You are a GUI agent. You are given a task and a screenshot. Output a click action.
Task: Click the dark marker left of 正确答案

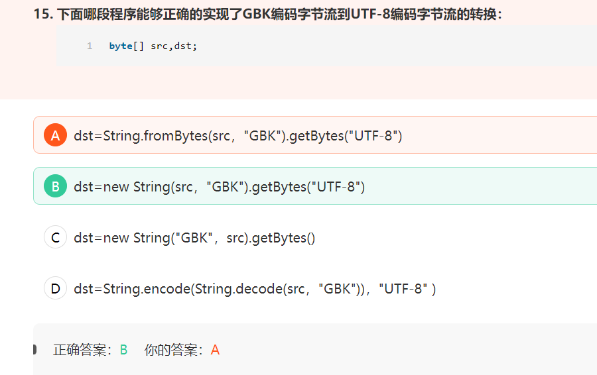click(34, 349)
